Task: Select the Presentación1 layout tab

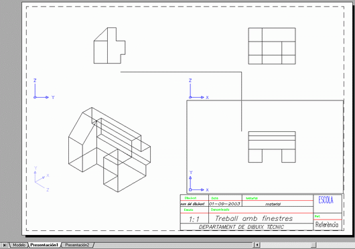Action: (44, 245)
